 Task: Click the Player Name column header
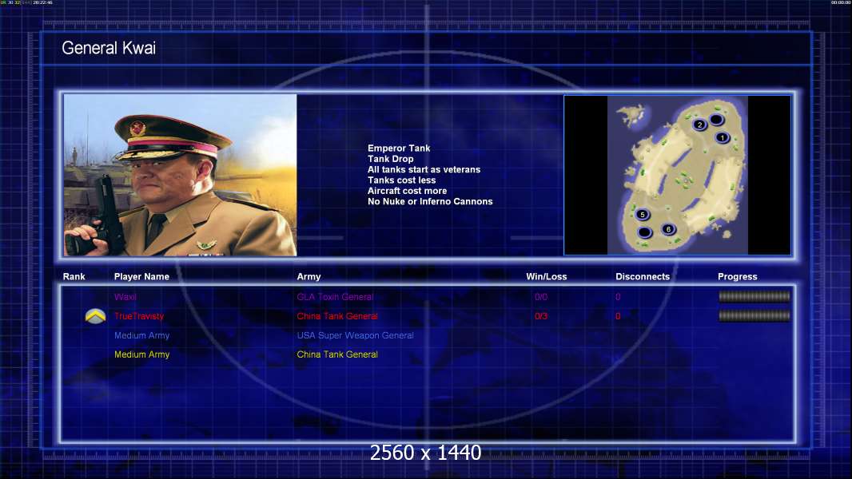(141, 277)
